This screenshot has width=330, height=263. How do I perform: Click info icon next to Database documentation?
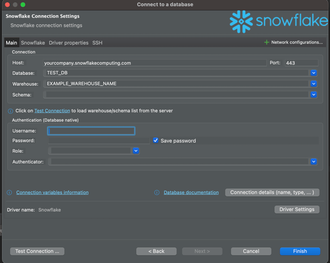(x=157, y=193)
